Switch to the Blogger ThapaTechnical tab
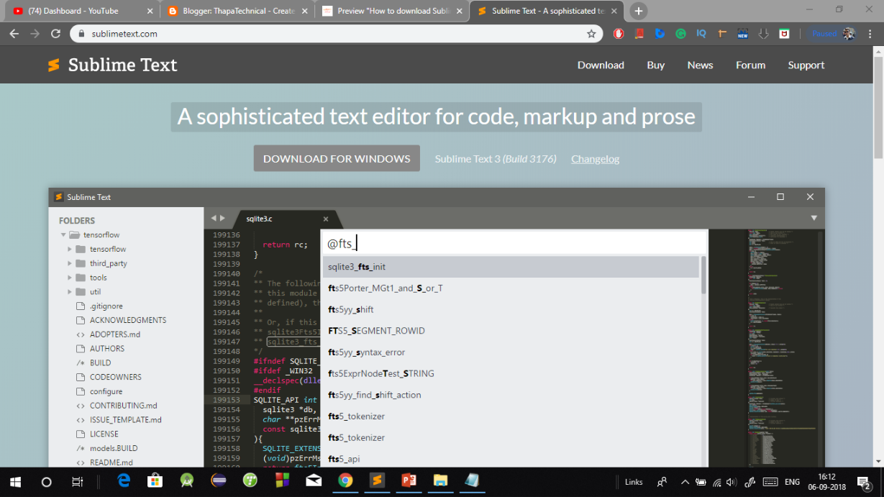 tap(239, 11)
